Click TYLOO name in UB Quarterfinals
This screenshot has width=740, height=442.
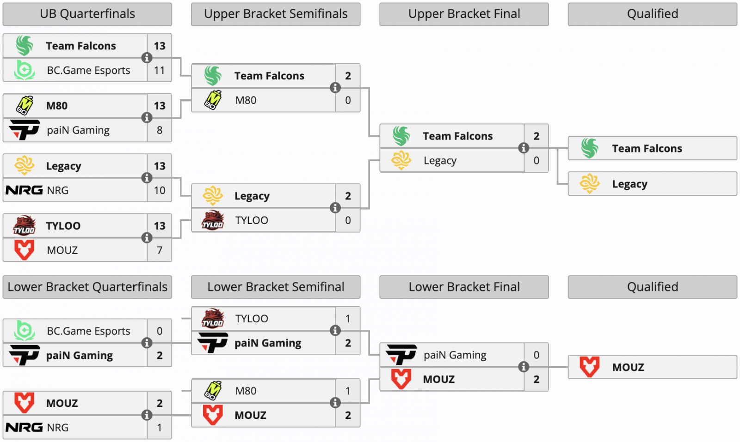click(63, 226)
